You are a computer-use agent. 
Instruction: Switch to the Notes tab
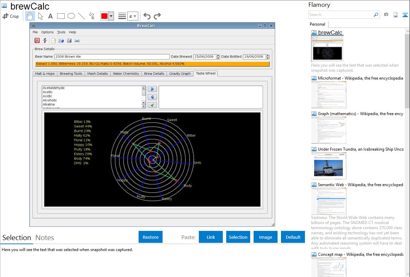click(x=45, y=238)
